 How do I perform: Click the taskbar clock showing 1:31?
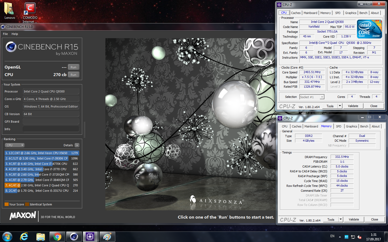point(373,237)
